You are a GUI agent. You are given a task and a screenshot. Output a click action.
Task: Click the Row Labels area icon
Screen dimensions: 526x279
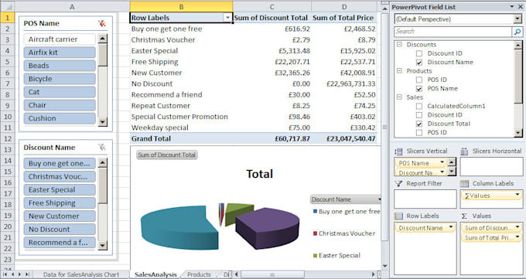point(398,216)
